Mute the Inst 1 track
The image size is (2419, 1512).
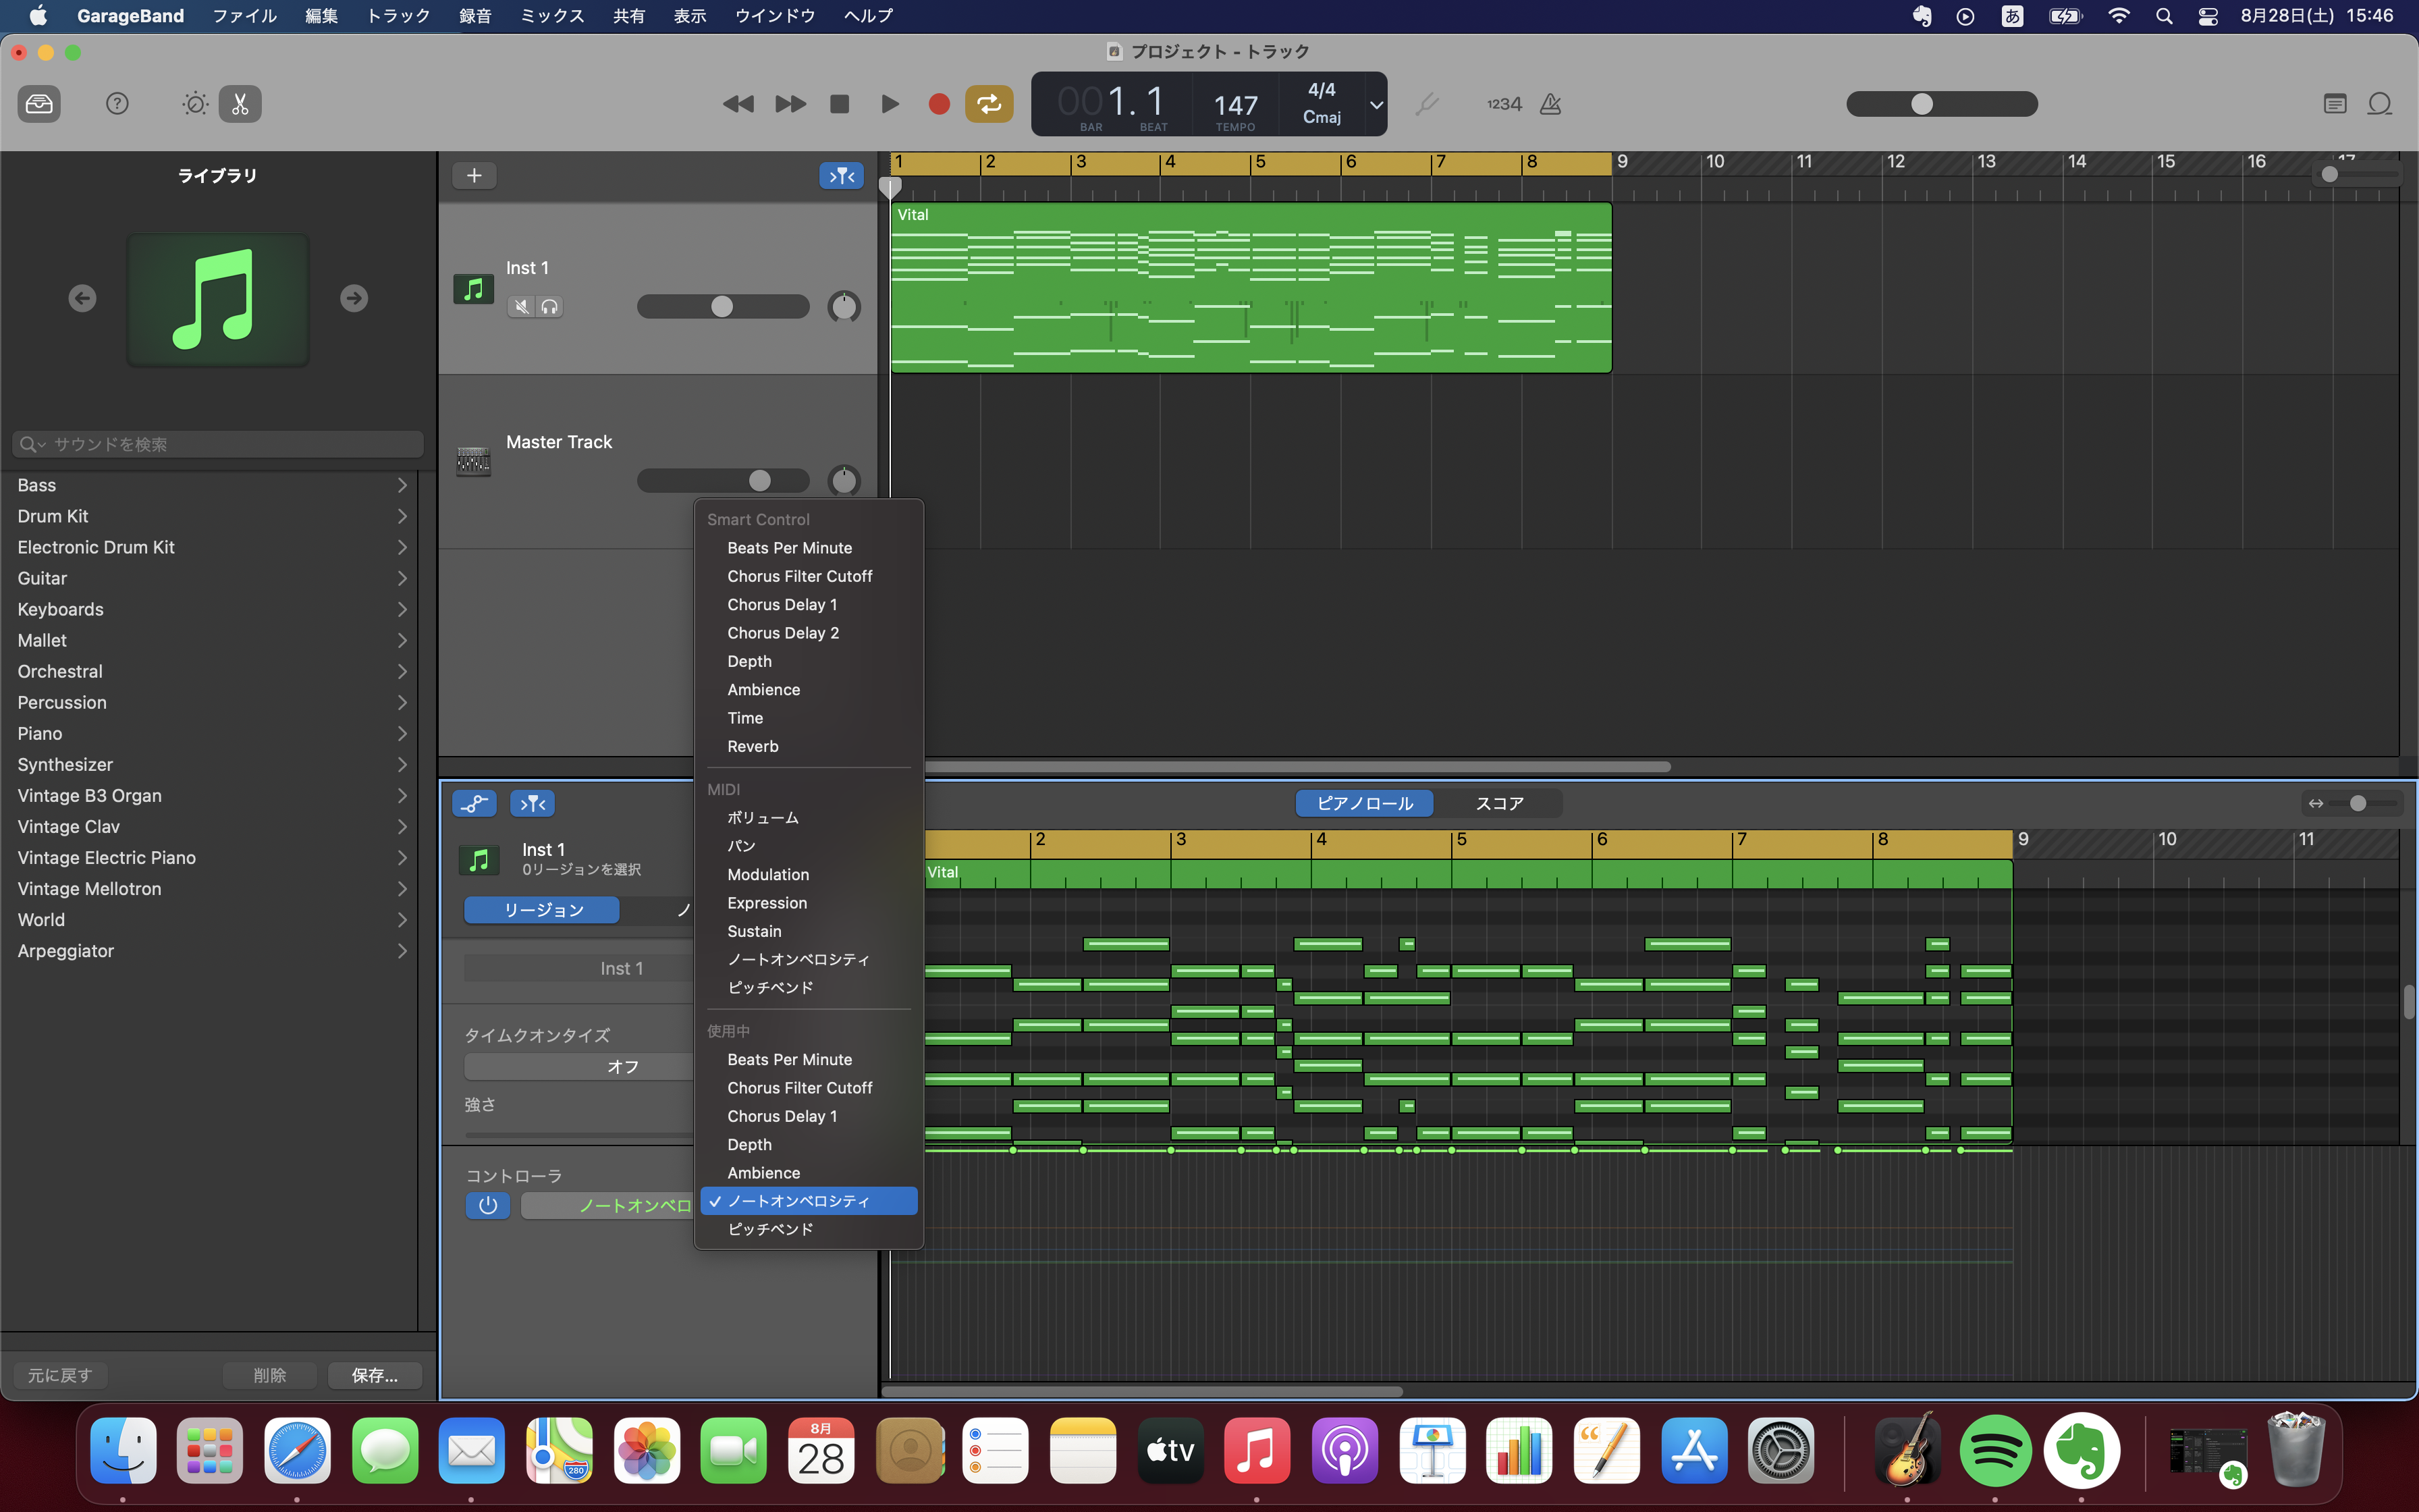[521, 307]
